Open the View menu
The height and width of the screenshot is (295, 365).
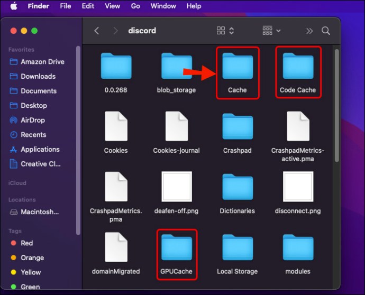113,6
